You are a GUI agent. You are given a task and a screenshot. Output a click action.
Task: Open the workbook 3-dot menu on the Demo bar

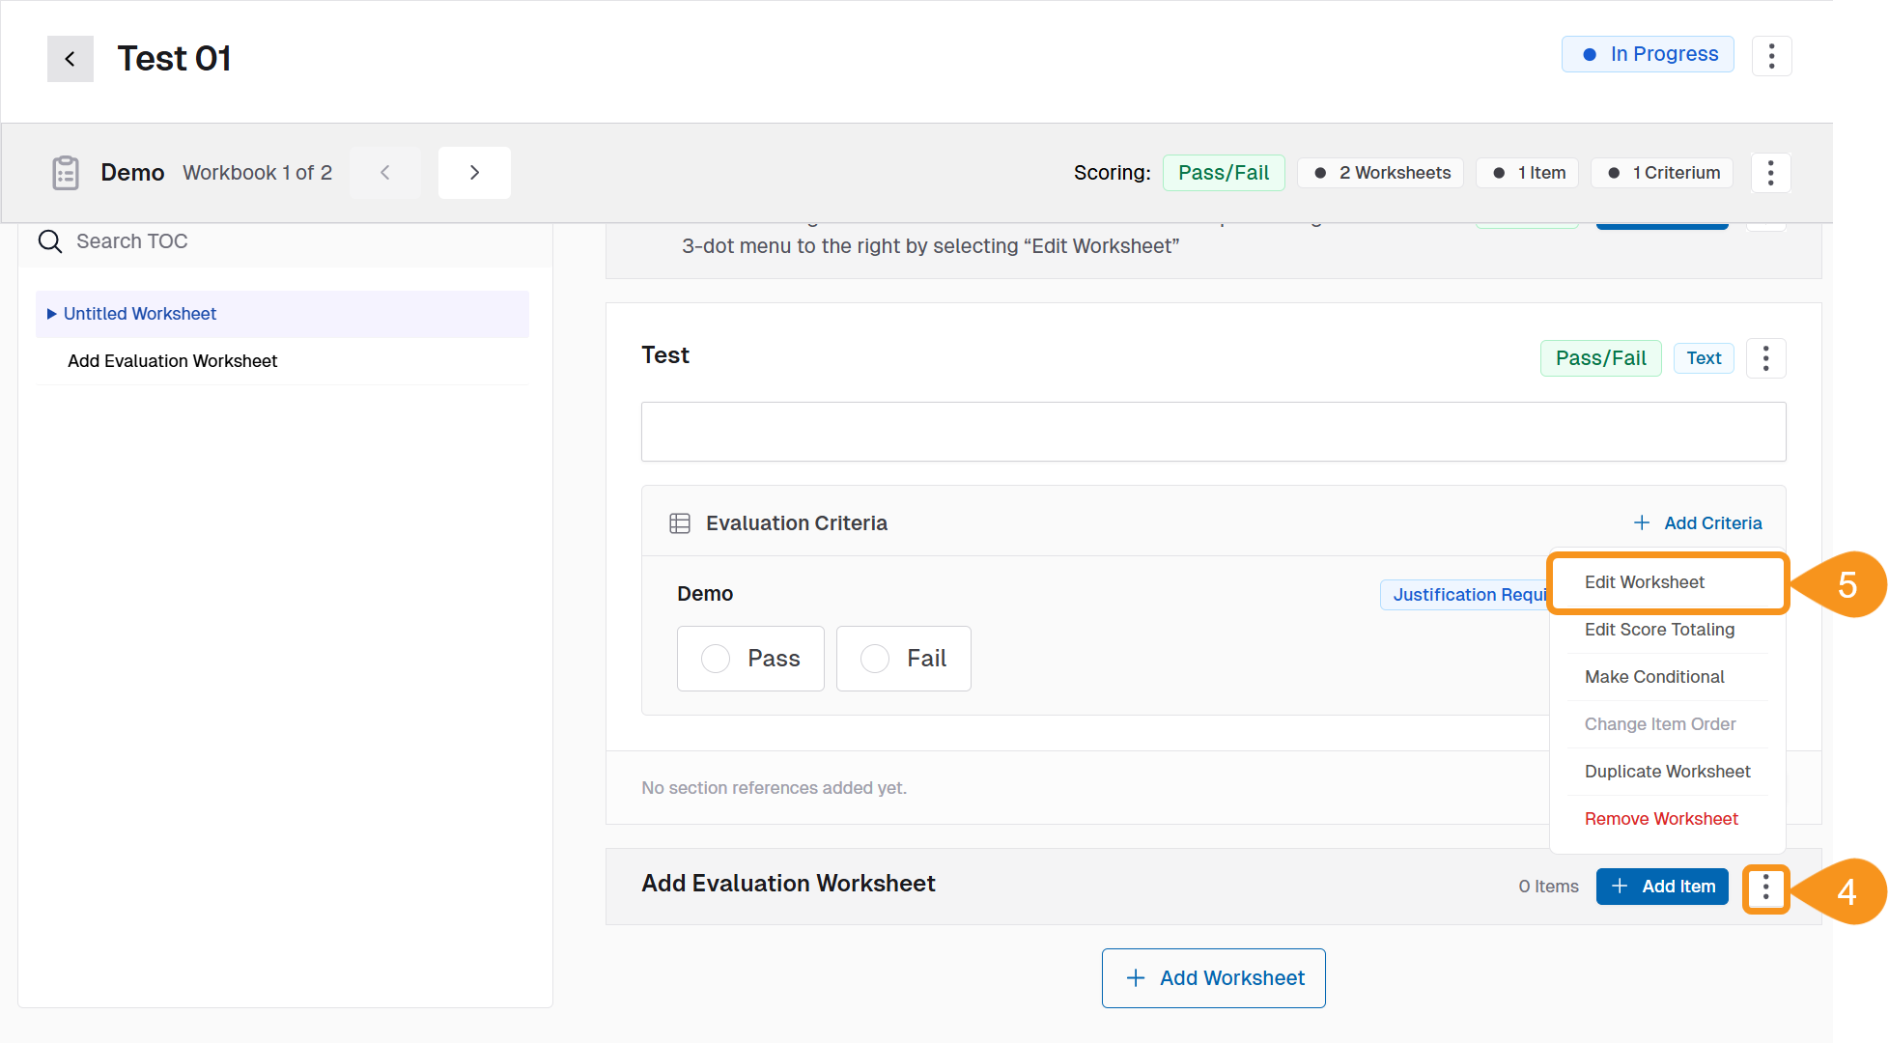tap(1771, 172)
